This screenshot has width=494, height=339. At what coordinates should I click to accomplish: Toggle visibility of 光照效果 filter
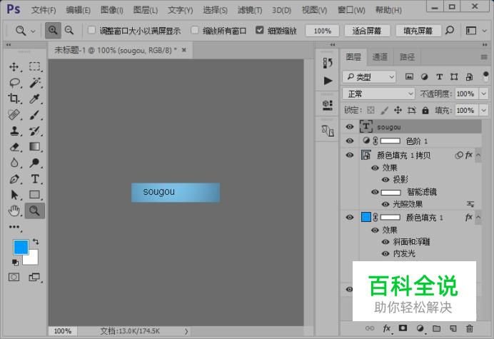pyautogui.click(x=385, y=204)
